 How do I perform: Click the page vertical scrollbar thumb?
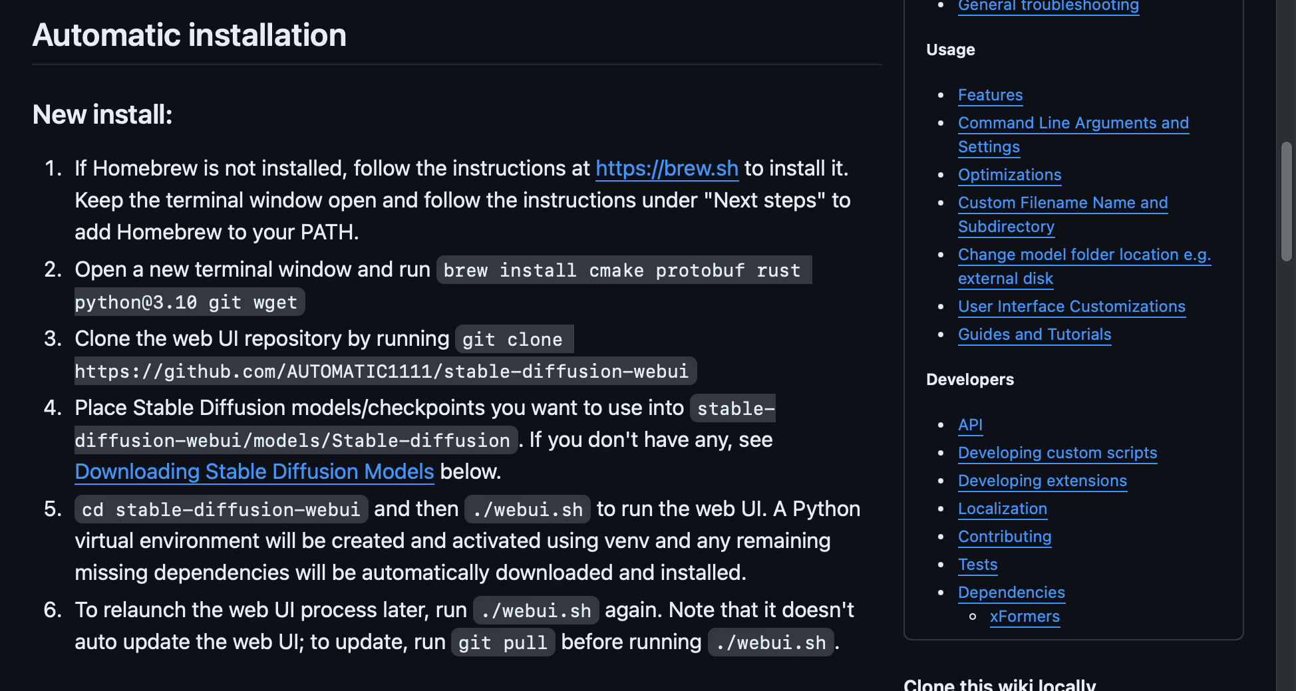(x=1287, y=201)
